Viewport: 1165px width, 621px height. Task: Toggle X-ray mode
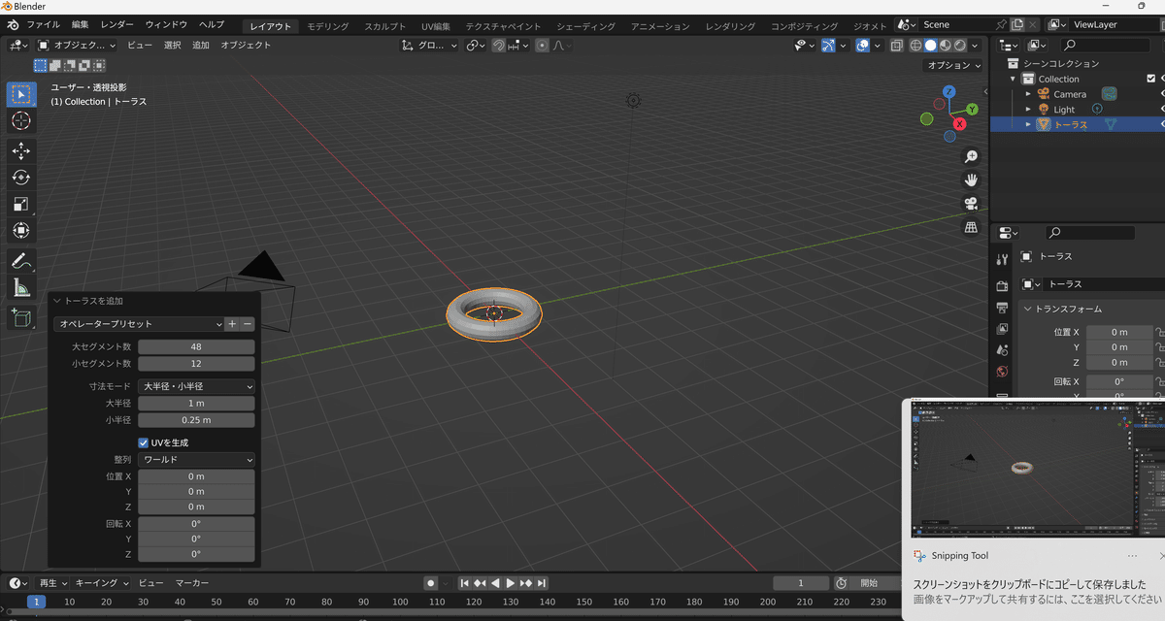tap(896, 46)
